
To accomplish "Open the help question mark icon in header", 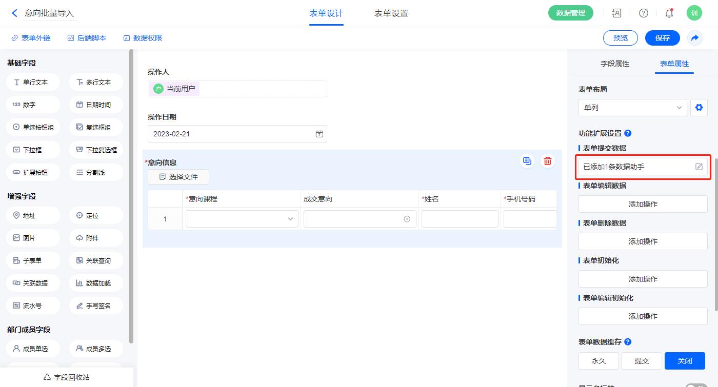I will [x=643, y=13].
